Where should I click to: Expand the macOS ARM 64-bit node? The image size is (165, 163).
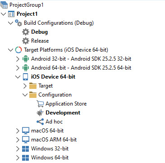point(18,140)
